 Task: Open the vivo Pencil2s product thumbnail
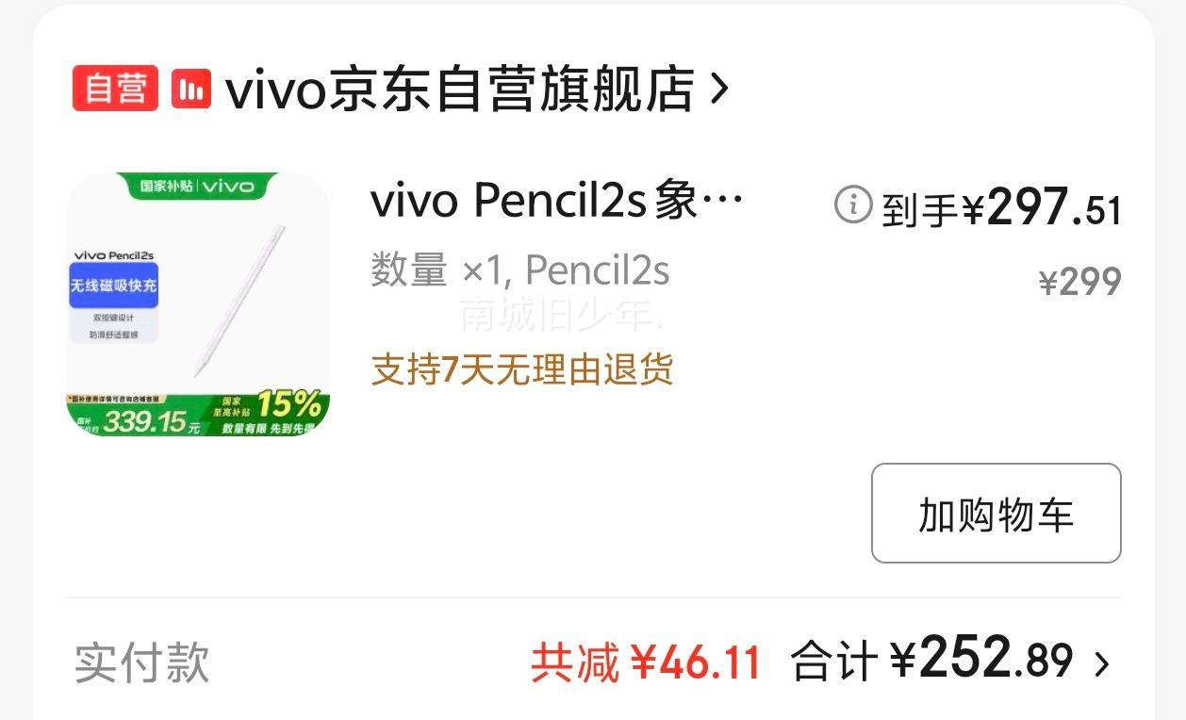pyautogui.click(x=198, y=304)
